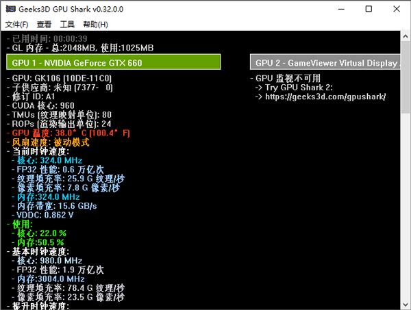The height and width of the screenshot is (310, 411).
Task: Select the GPU 1 NVIDIA GeForce GTX 660 header
Action: 113,62
